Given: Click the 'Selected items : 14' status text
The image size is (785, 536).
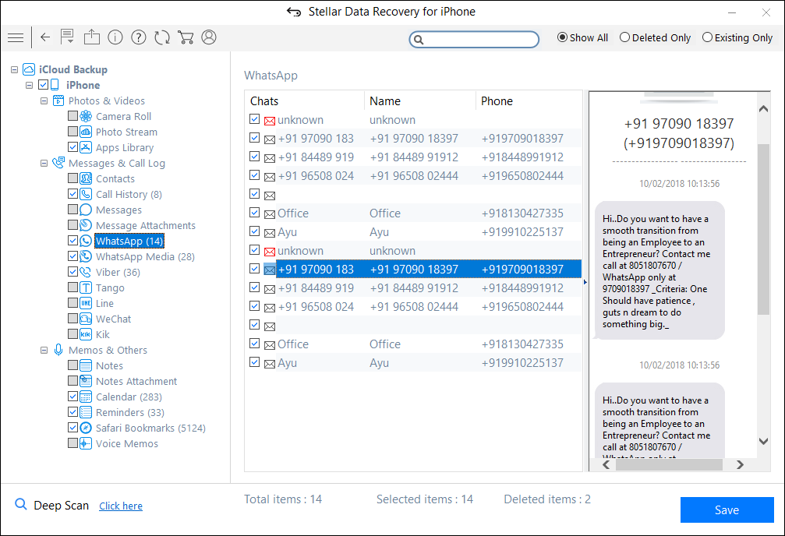Looking at the screenshot, I should click(425, 499).
